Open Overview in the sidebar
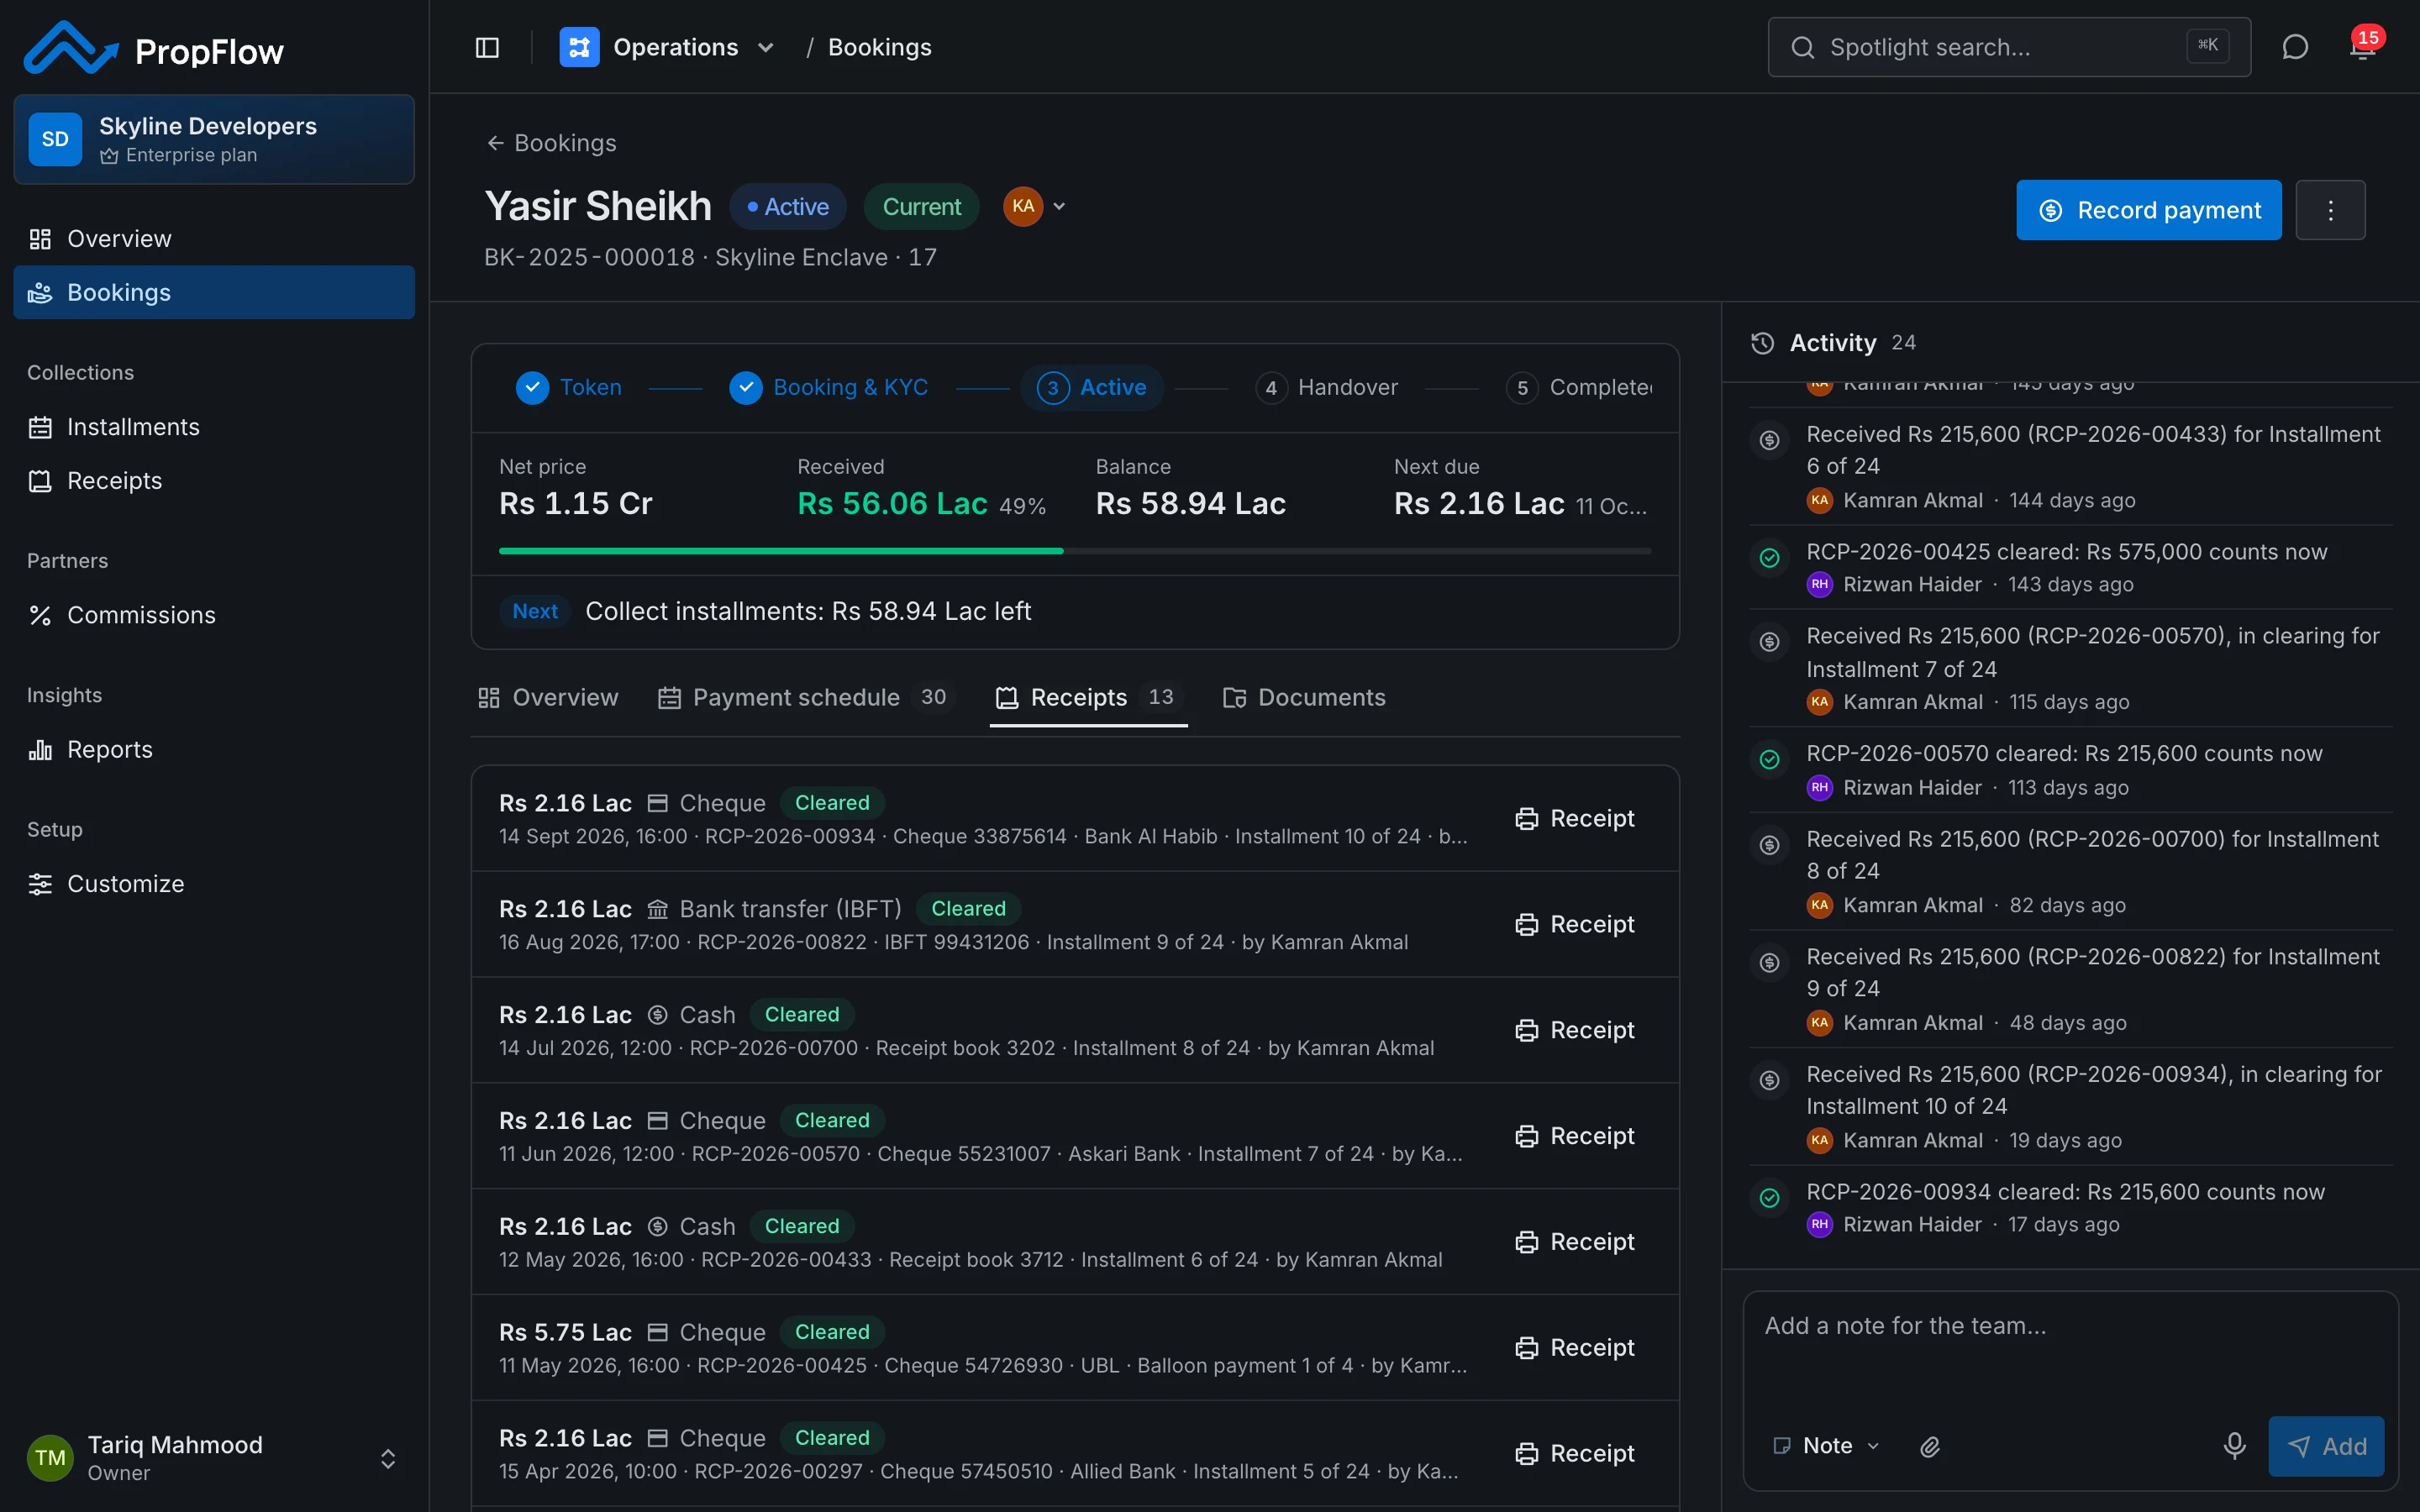The image size is (2420, 1512). click(x=214, y=239)
